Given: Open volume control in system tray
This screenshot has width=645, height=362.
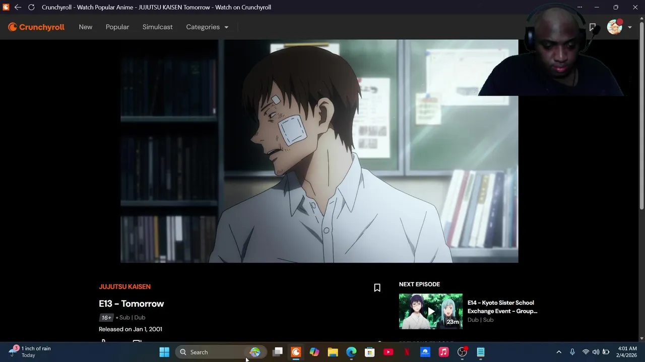Looking at the screenshot, I should coord(596,352).
